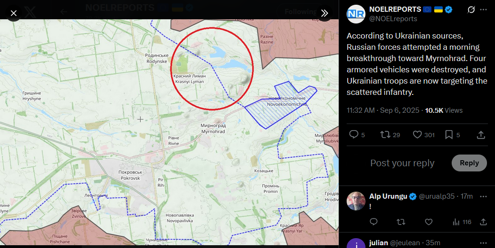Screen dimensions: 495x248
Task: Reply to Alp Urungu's comment
Action: click(x=373, y=222)
